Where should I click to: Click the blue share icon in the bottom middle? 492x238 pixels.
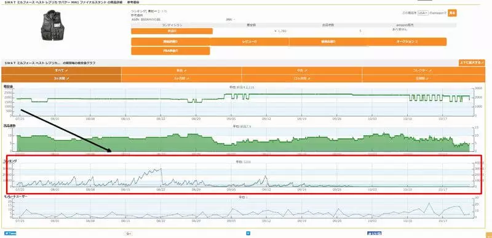click(248, 233)
